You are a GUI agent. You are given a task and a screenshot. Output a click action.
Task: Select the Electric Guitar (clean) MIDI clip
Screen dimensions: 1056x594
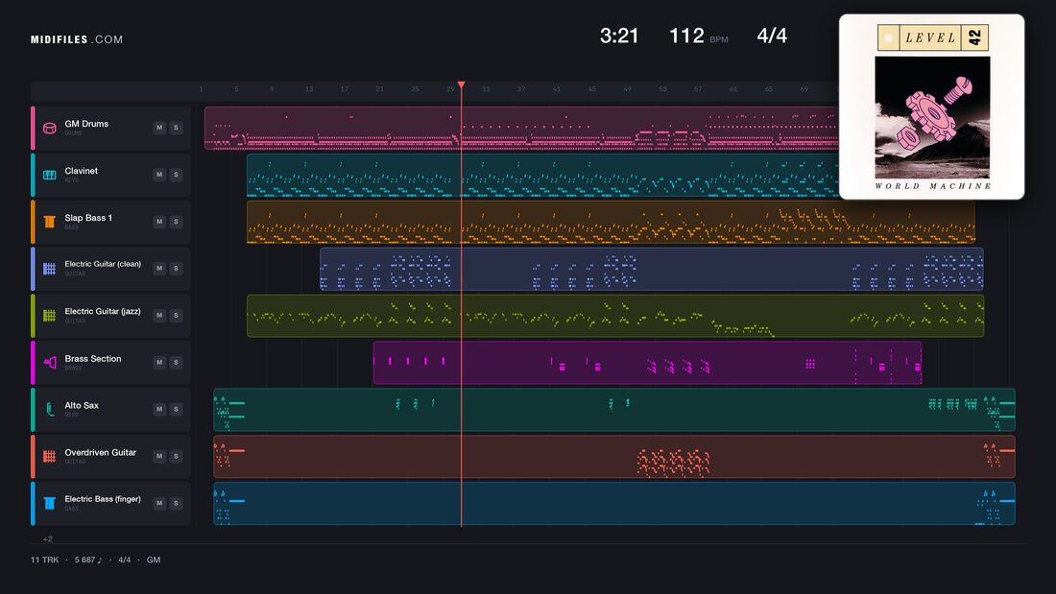click(x=651, y=269)
